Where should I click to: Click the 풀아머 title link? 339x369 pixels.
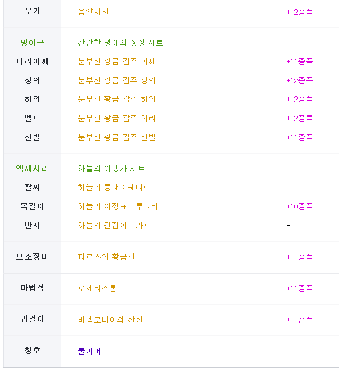click(x=89, y=351)
